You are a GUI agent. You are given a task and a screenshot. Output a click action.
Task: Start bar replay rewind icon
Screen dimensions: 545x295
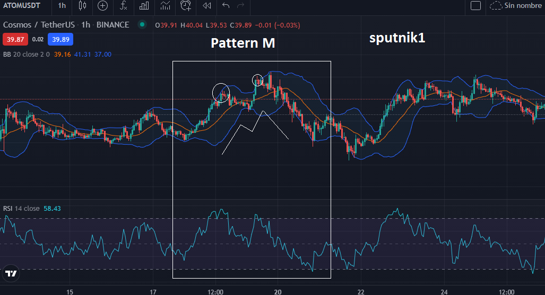[207, 5]
